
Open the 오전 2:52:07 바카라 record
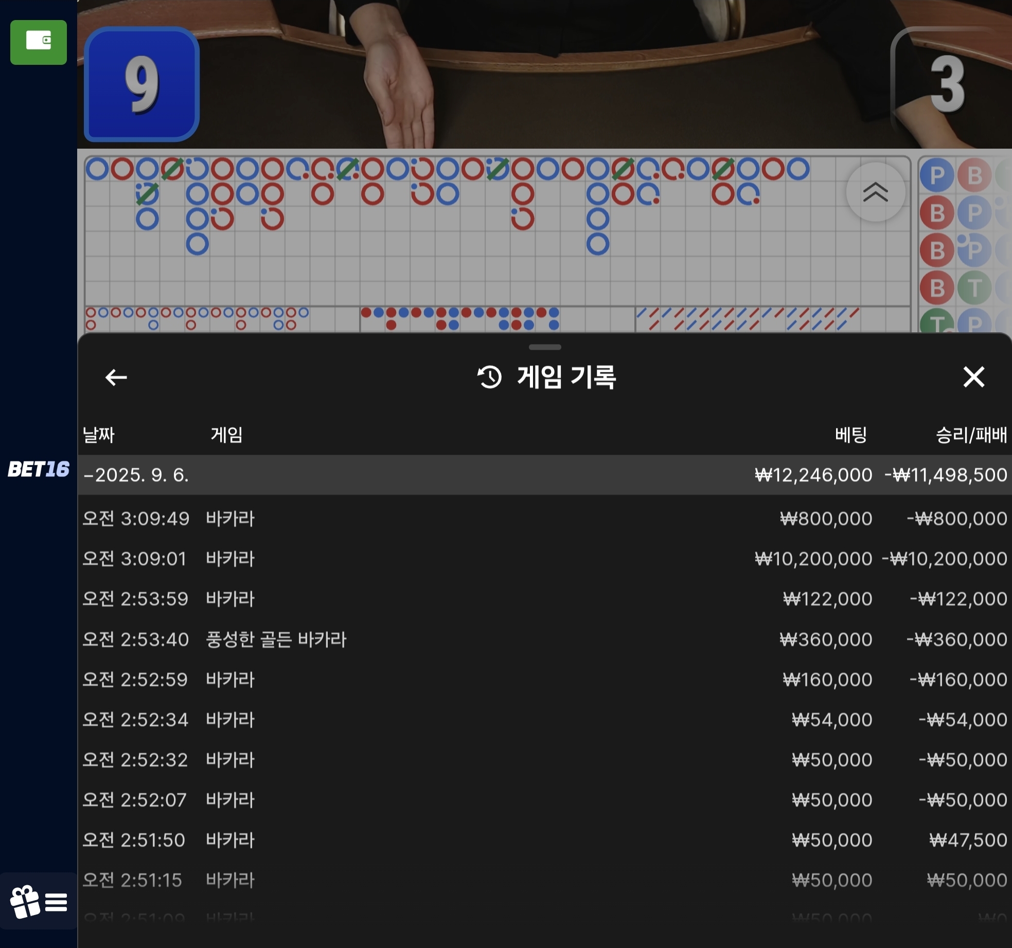tap(545, 800)
